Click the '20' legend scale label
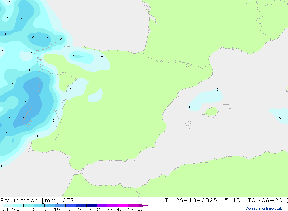Viewport: 288px width, 211px height. coord(78,209)
